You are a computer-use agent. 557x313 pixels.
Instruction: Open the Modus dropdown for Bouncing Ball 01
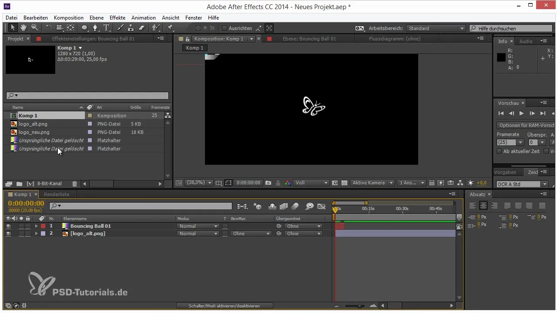198,226
